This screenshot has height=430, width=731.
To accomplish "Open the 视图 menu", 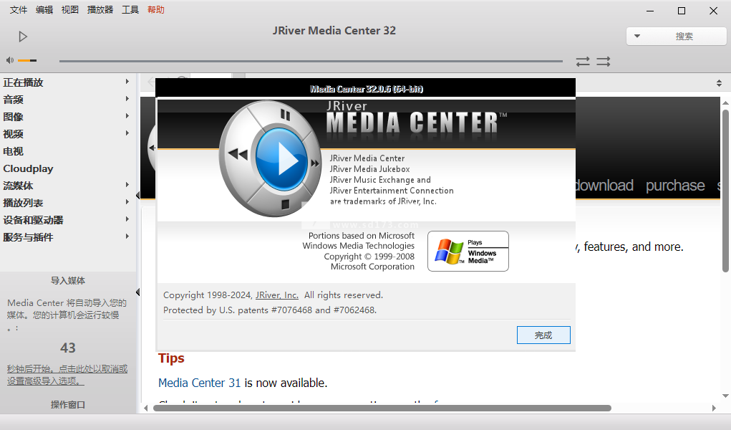I will point(70,10).
